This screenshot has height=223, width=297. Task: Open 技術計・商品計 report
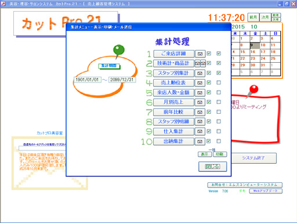pyautogui.click(x=173, y=63)
